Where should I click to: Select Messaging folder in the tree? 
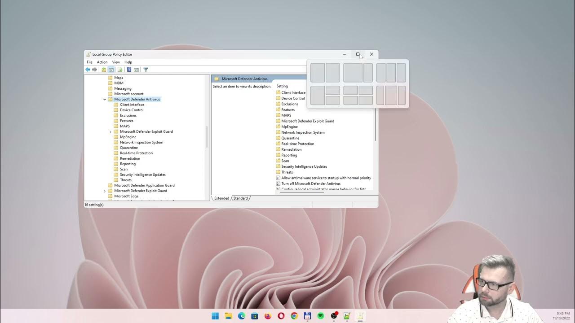(x=123, y=88)
